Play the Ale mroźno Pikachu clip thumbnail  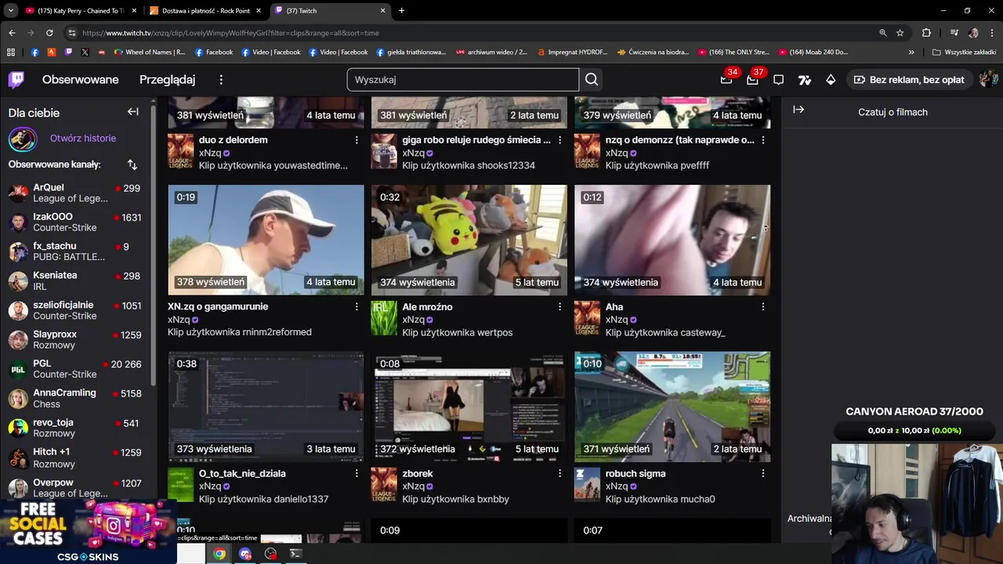point(469,240)
